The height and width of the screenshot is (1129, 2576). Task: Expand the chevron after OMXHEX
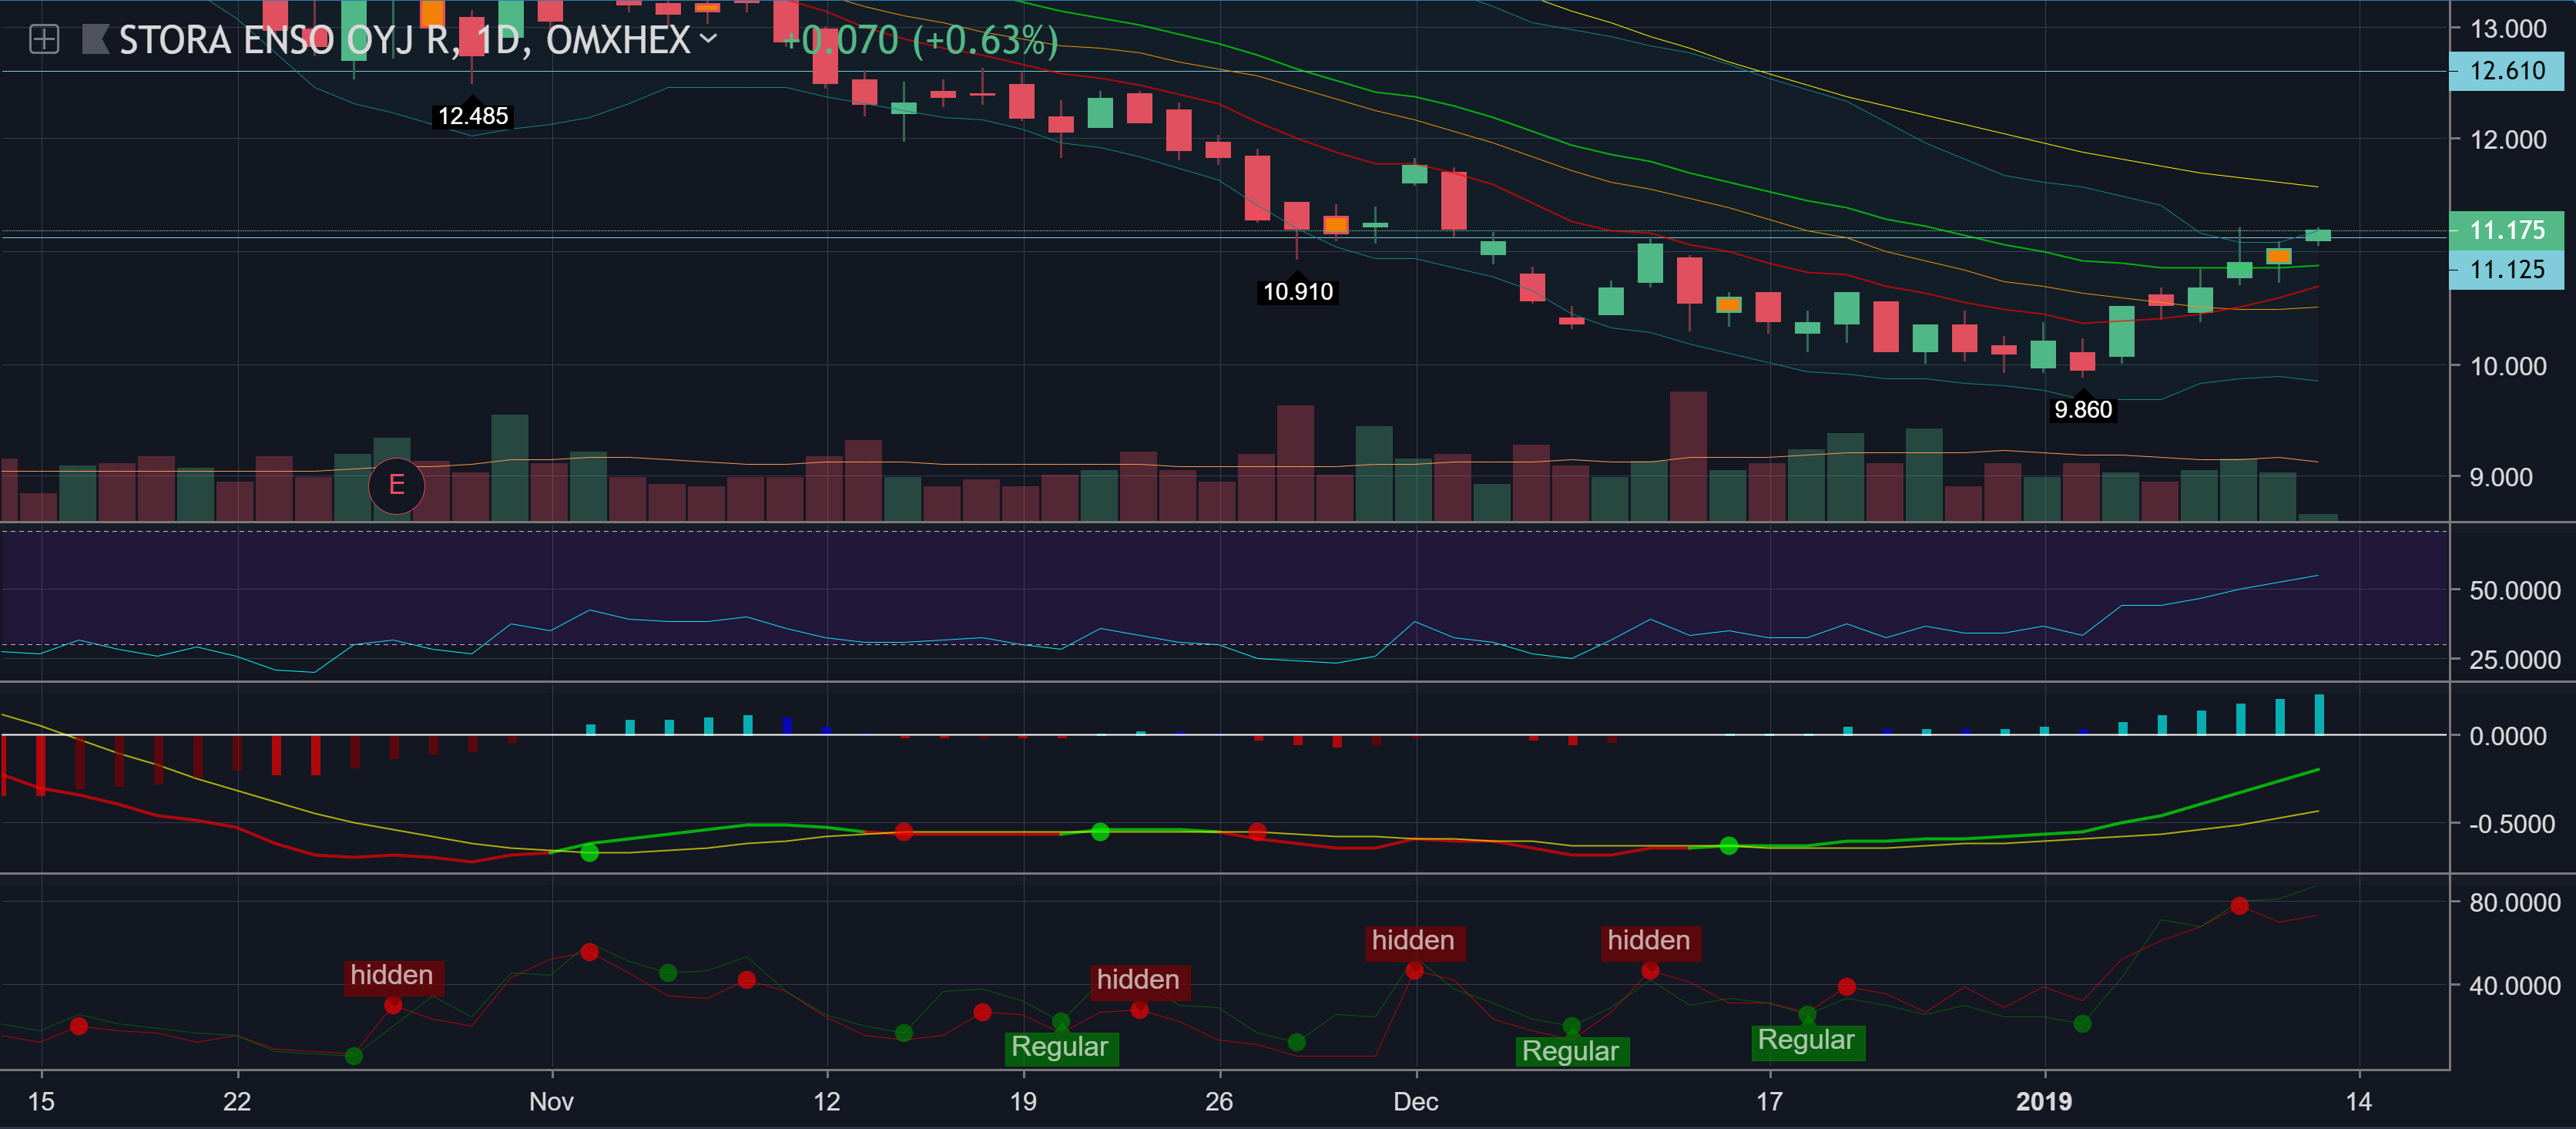click(x=709, y=39)
